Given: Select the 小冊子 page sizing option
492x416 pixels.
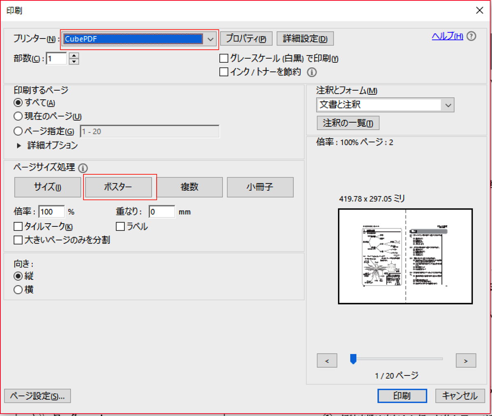Looking at the screenshot, I should pos(260,187).
